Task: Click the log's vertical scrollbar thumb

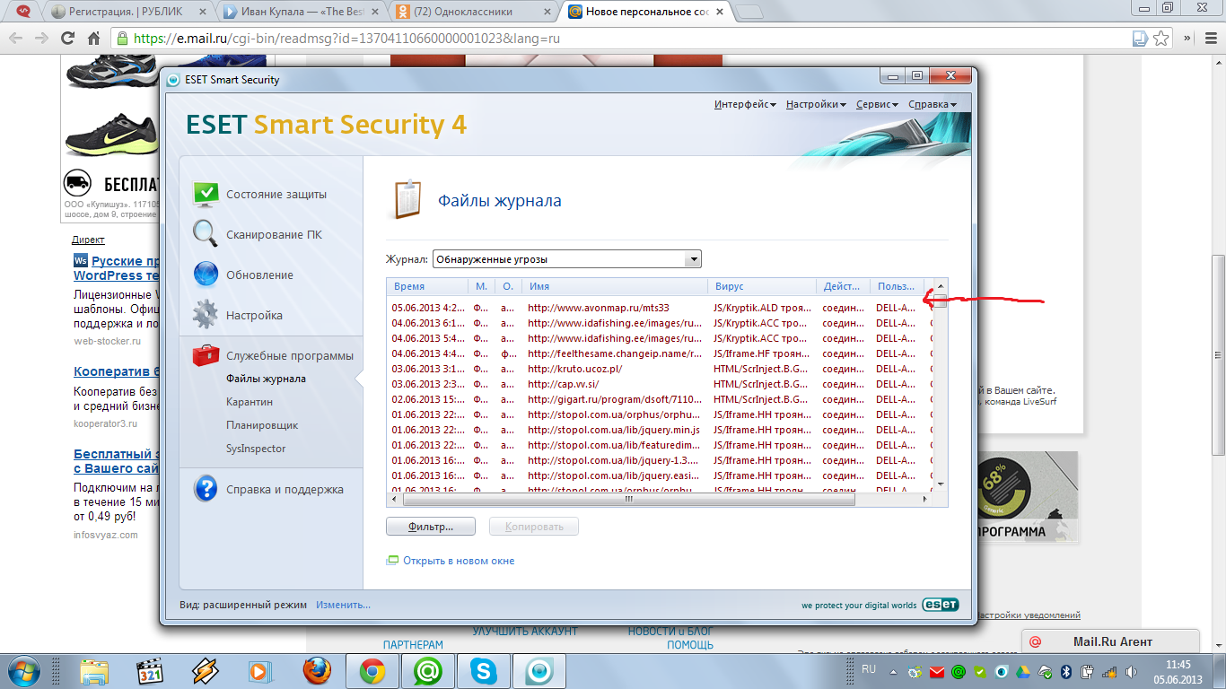Action: click(940, 301)
